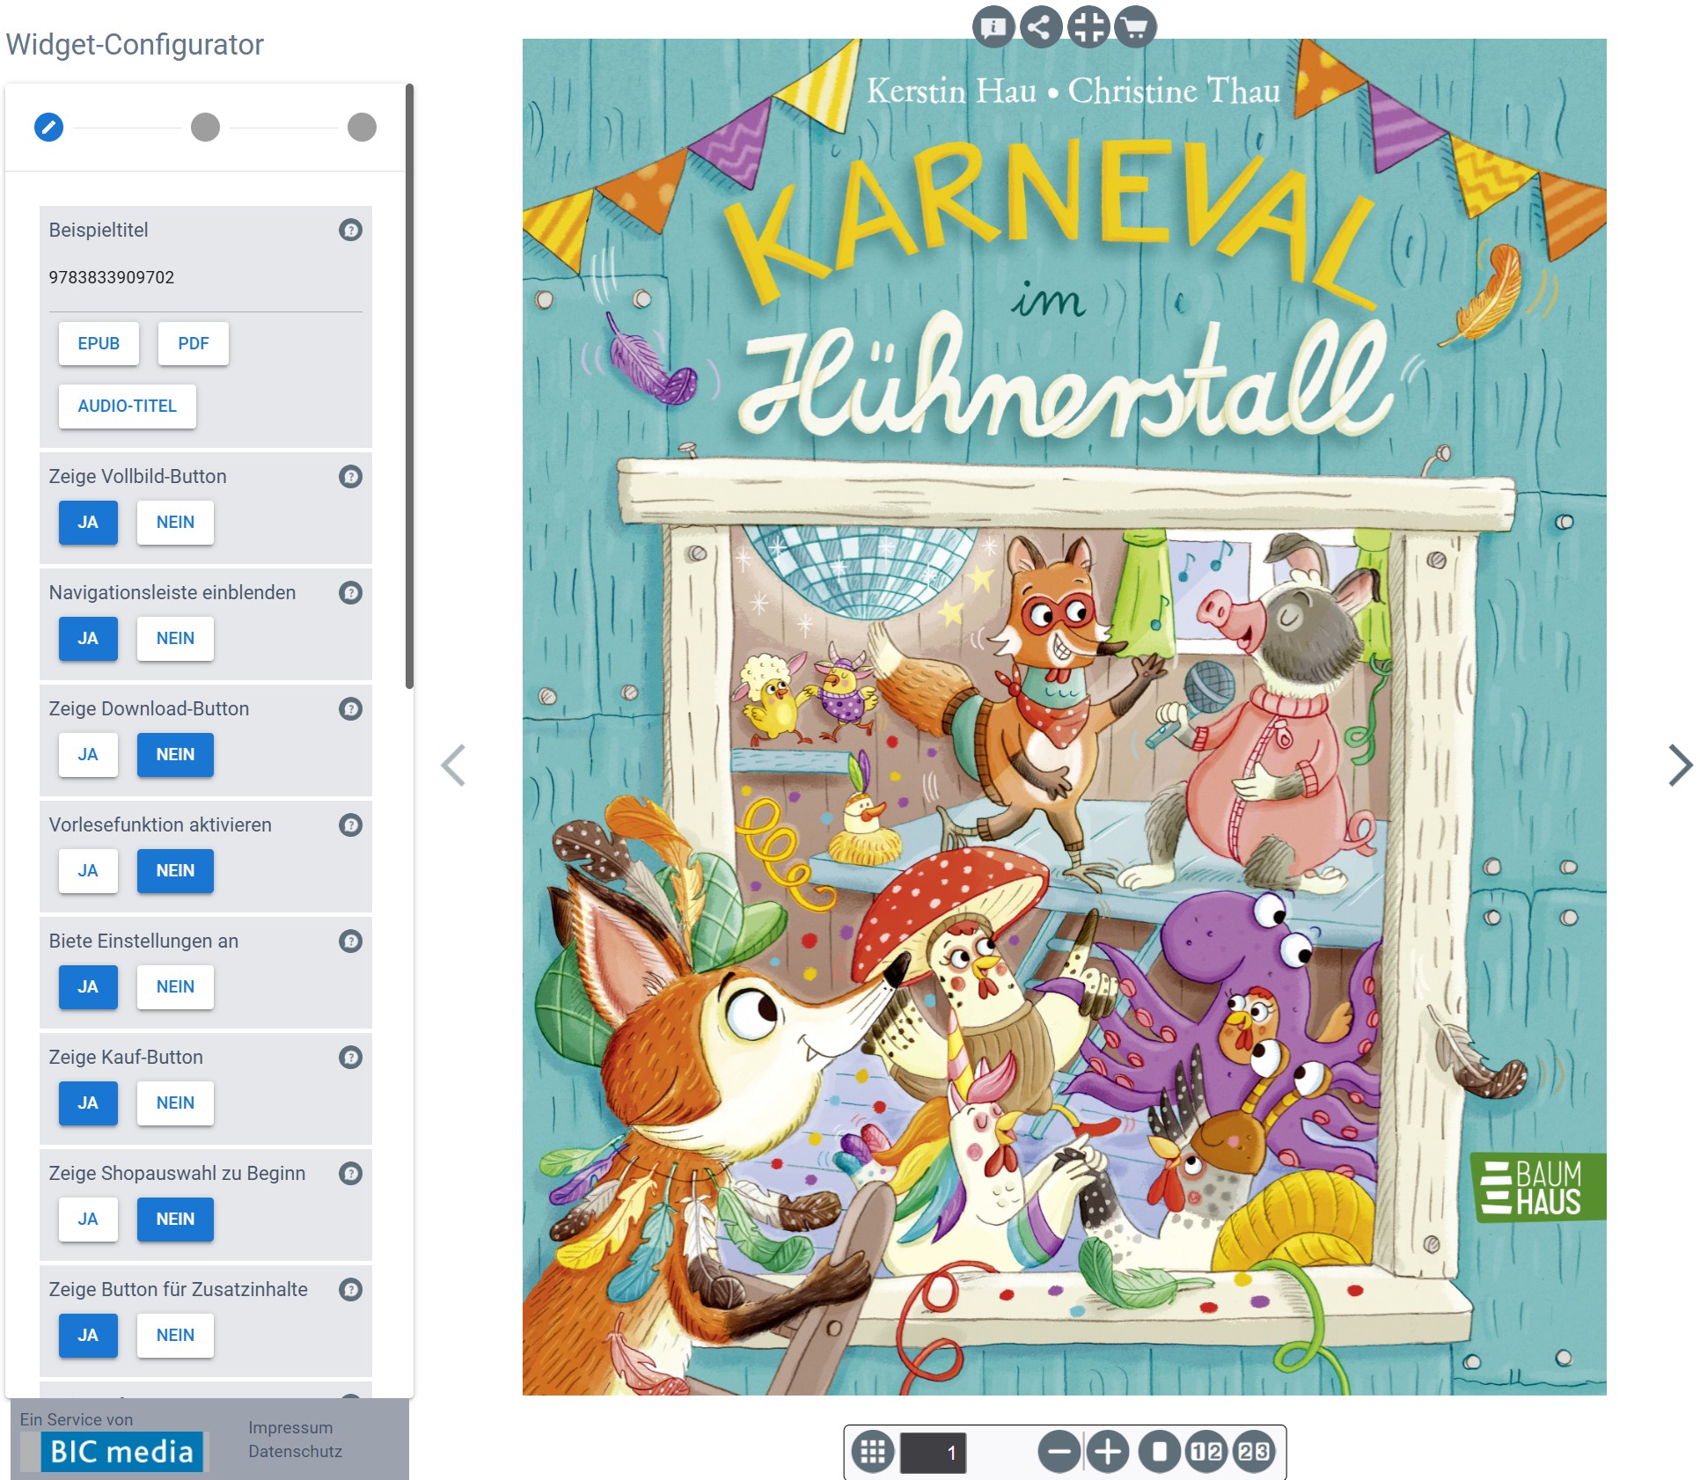This screenshot has height=1480, width=1700.
Task: Set Biete Einstellungen an to NEIN
Action: click(x=175, y=986)
